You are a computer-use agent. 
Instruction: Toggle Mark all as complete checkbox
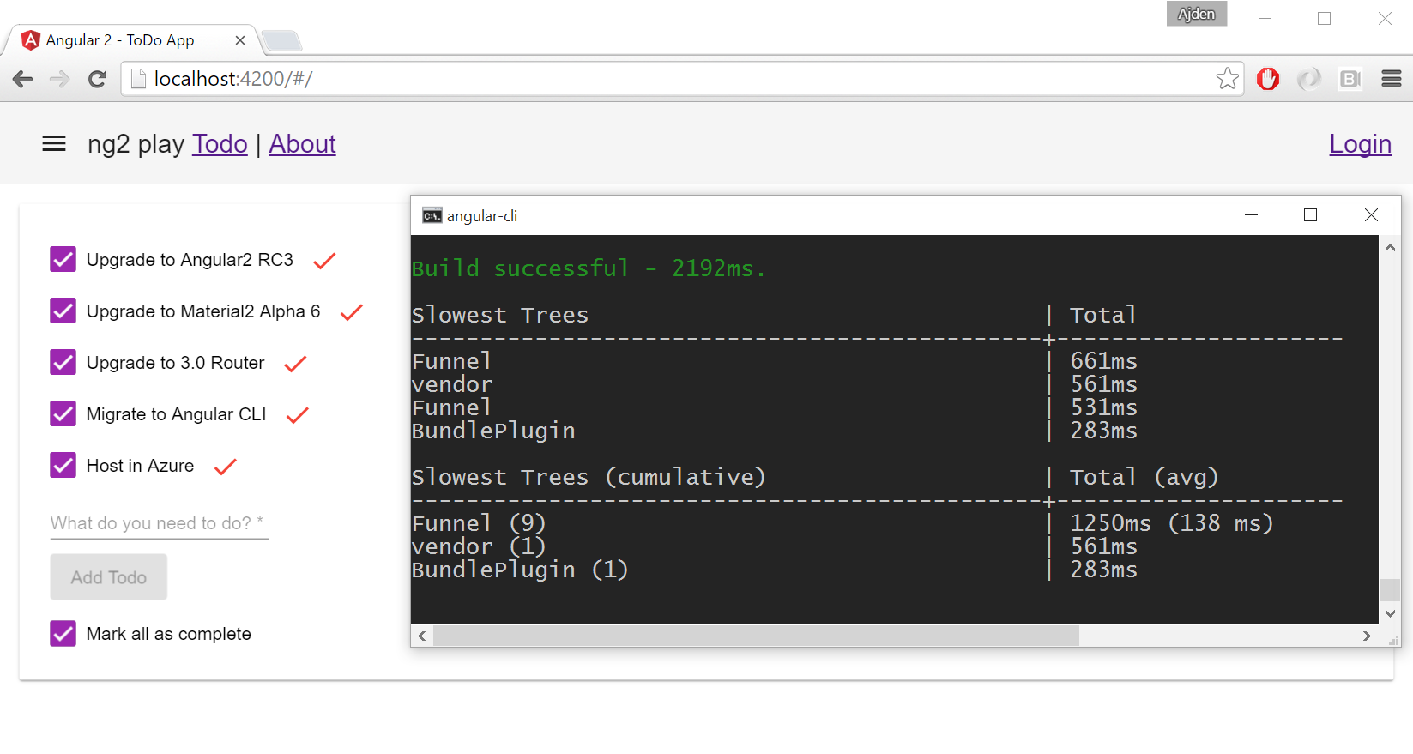point(63,633)
